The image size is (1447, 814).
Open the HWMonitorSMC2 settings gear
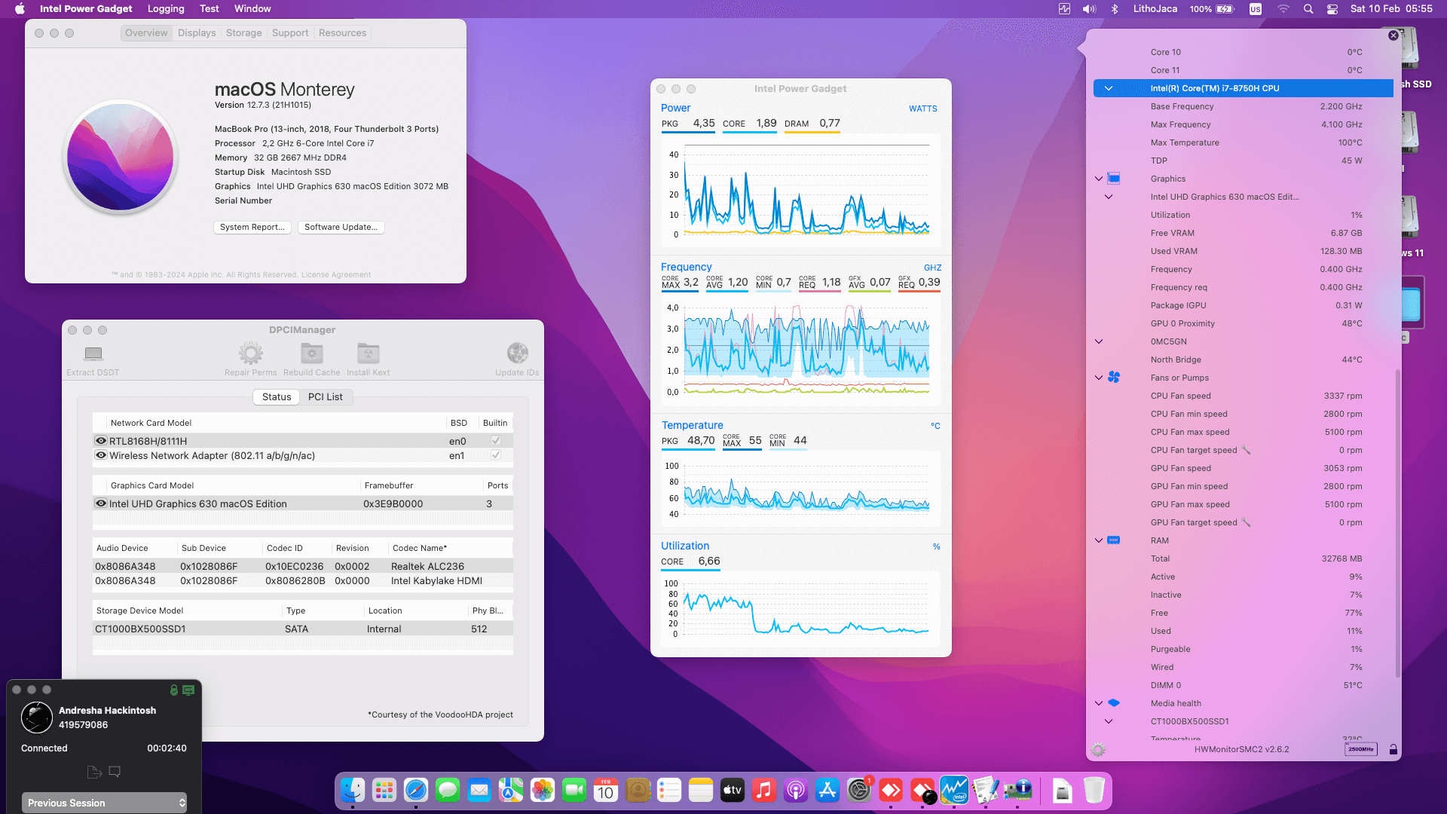[x=1098, y=749]
